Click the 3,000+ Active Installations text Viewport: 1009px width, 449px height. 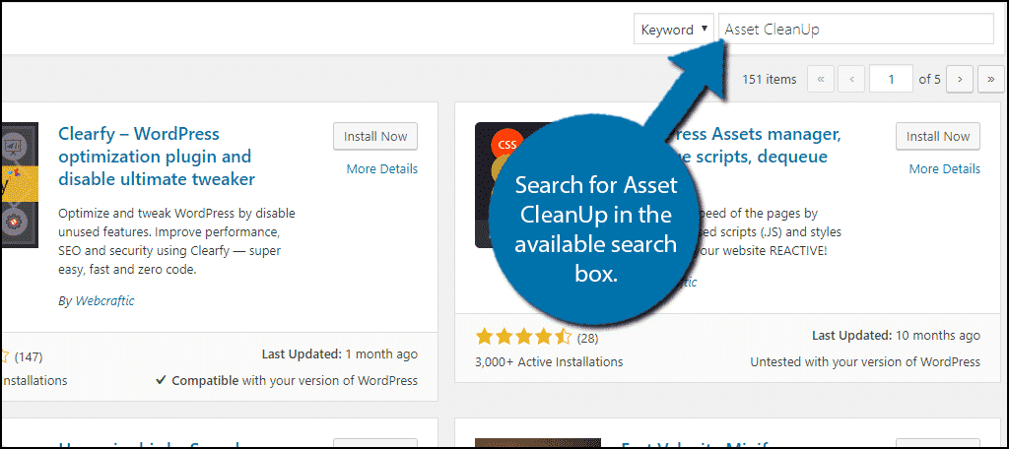click(549, 361)
